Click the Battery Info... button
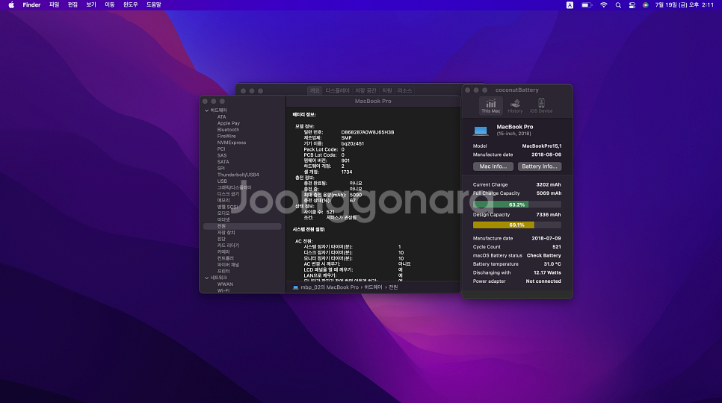Image resolution: width=722 pixels, height=403 pixels. [x=539, y=166]
